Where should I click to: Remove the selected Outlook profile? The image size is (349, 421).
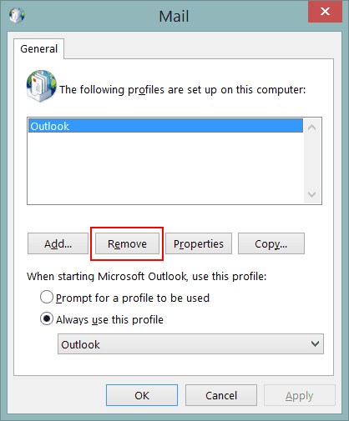pyautogui.click(x=127, y=243)
